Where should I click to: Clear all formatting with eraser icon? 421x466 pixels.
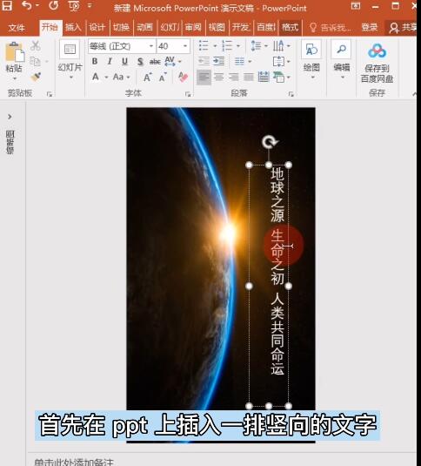tap(183, 77)
